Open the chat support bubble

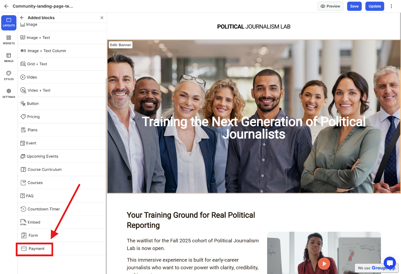[390, 263]
